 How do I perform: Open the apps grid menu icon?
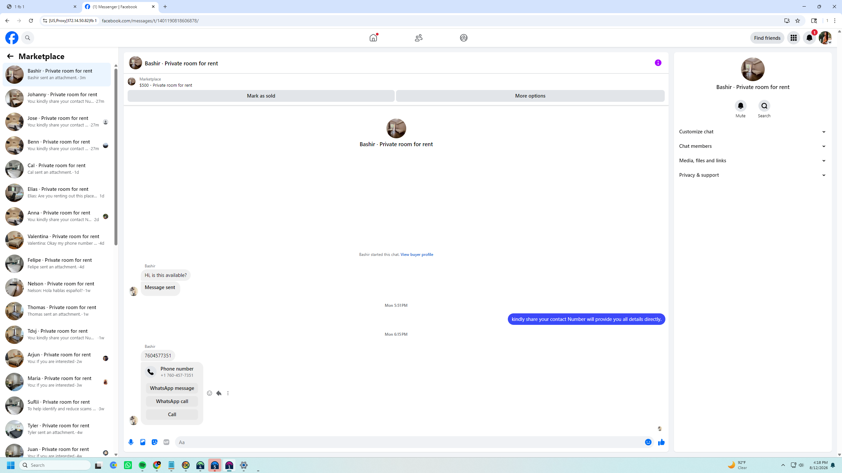coord(793,38)
